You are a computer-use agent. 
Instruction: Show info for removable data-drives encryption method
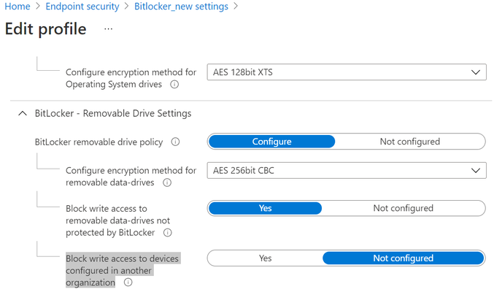167,182
